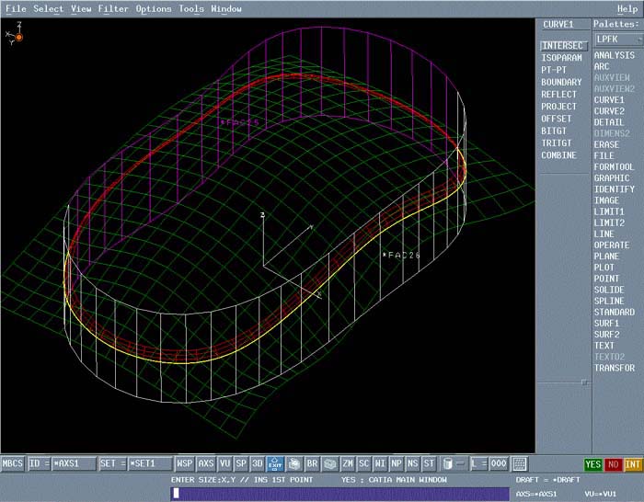Activate the ZM zoom button
The image size is (644, 502).
tap(348, 464)
